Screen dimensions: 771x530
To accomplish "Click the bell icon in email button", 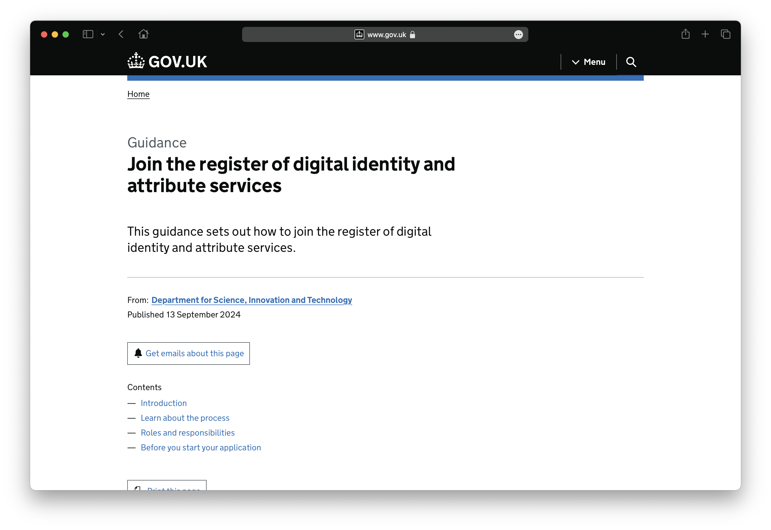I will pyautogui.click(x=138, y=353).
